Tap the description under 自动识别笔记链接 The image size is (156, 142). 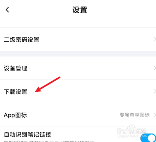49,141
